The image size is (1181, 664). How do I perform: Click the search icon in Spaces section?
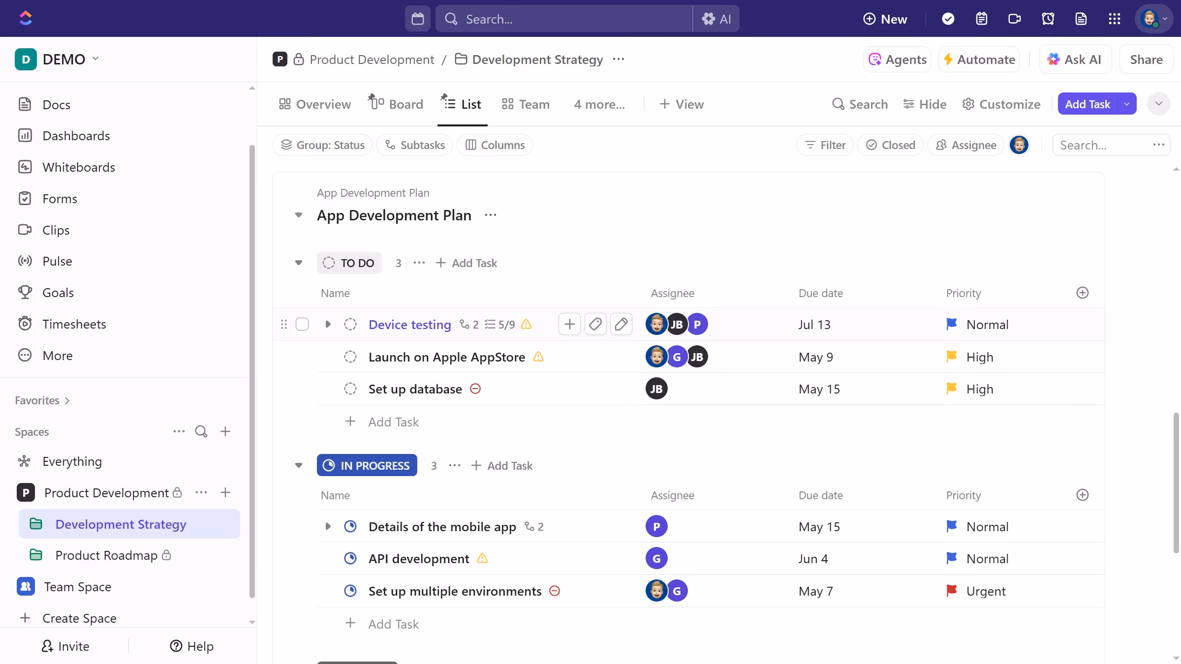[x=201, y=431]
